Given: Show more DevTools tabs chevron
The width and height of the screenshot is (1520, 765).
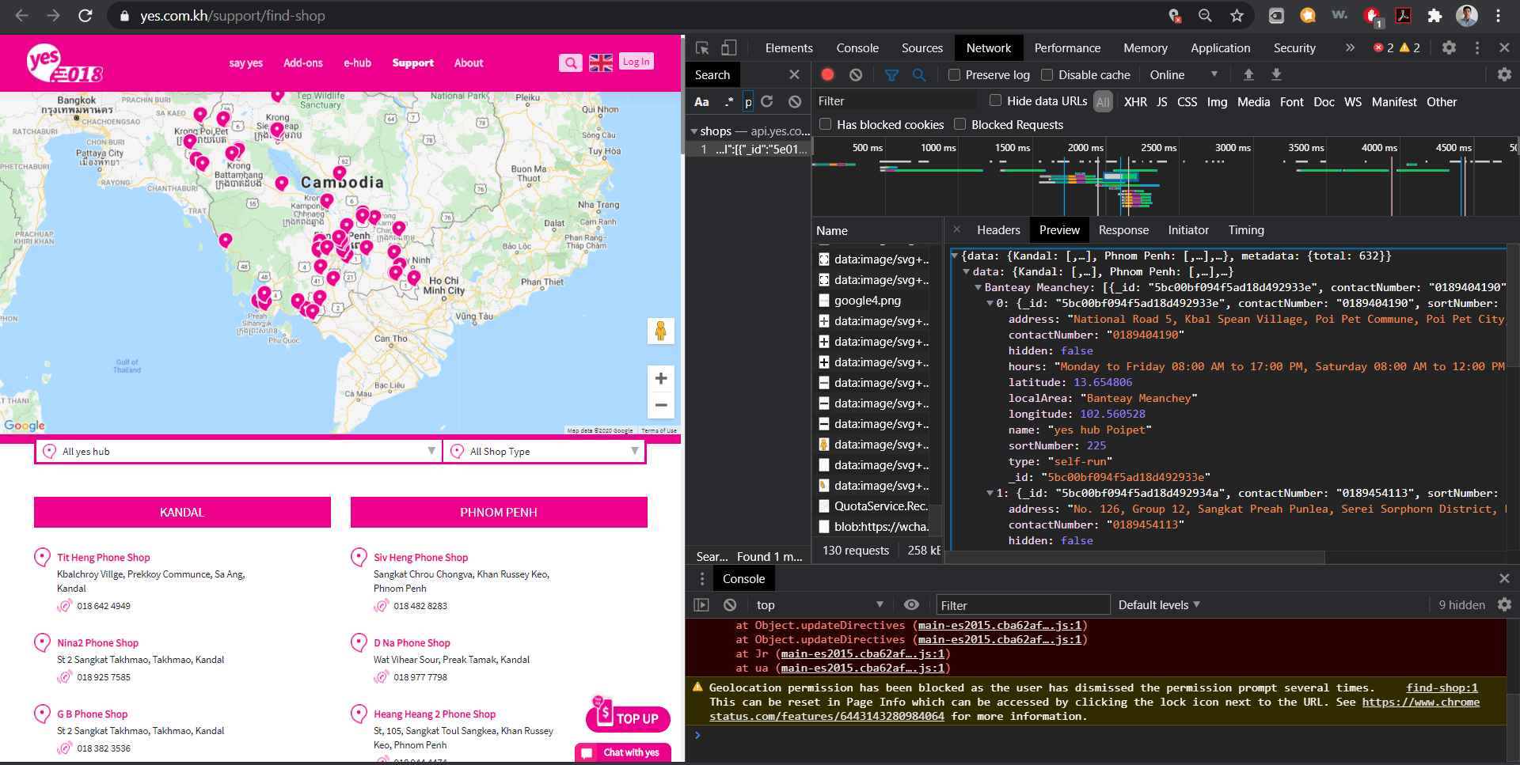Looking at the screenshot, I should 1350,47.
